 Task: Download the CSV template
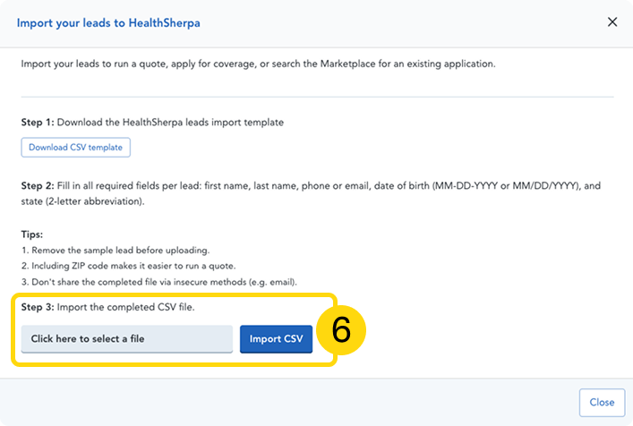(x=75, y=148)
